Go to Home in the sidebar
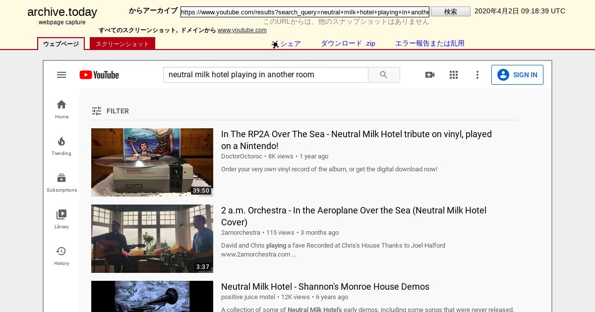 [x=61, y=109]
